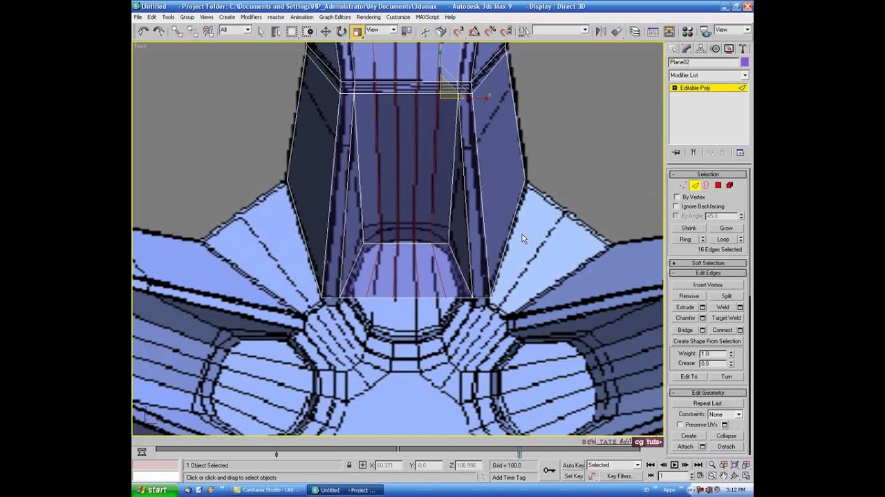Screen dimensions: 885x497
Task: Open the Align tool
Action: pyautogui.click(x=616, y=31)
